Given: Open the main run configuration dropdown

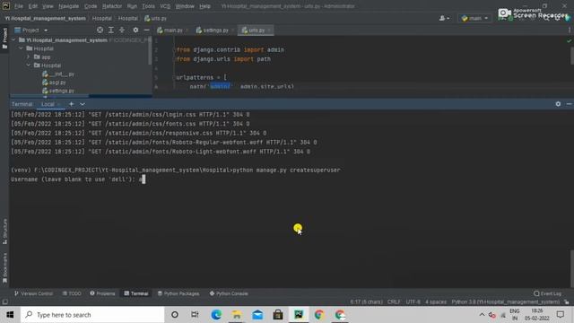Looking at the screenshot, I should click(474, 18).
